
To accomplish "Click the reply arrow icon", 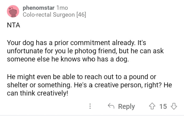I will tap(111, 106).
